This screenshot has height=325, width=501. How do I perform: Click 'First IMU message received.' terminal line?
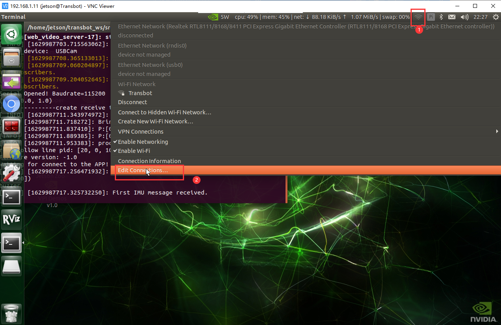160,193
